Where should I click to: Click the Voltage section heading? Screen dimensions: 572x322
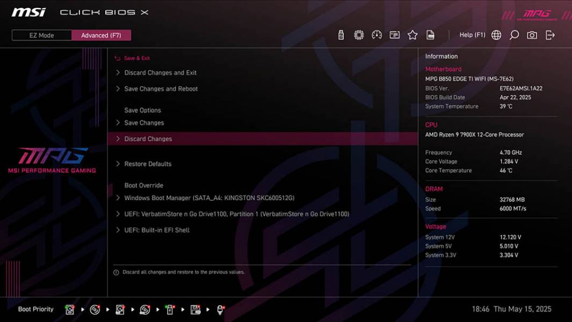[436, 226]
